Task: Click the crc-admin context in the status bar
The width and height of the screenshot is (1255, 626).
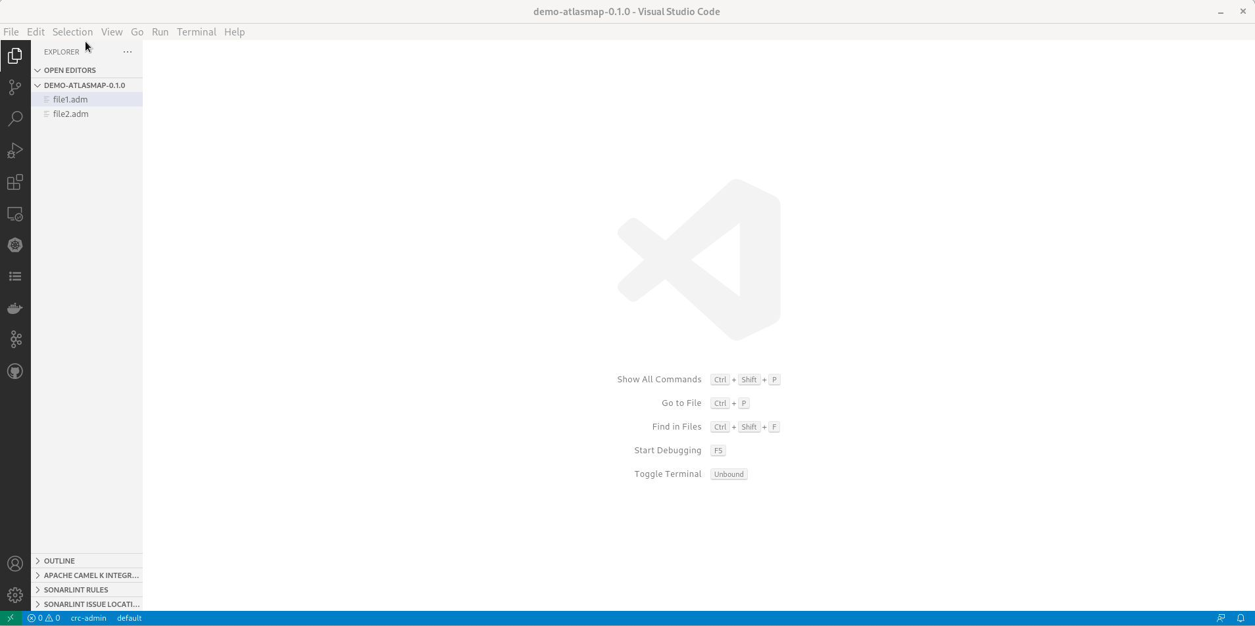Action: pyautogui.click(x=87, y=617)
